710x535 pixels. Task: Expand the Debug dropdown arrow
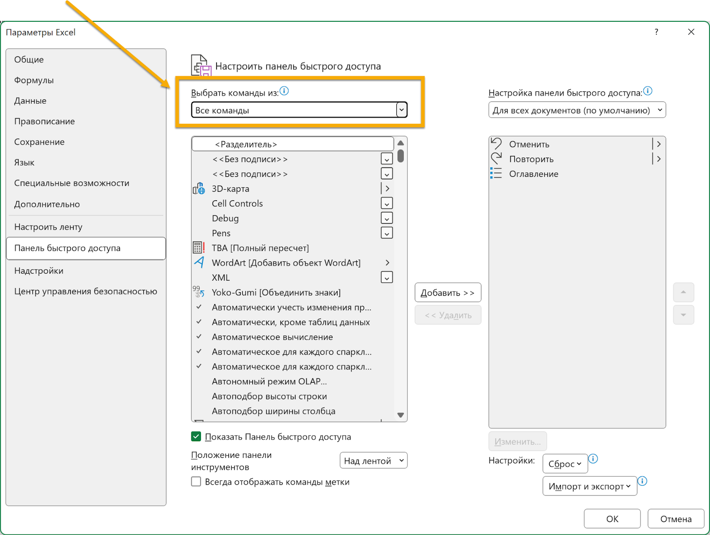[x=387, y=218]
